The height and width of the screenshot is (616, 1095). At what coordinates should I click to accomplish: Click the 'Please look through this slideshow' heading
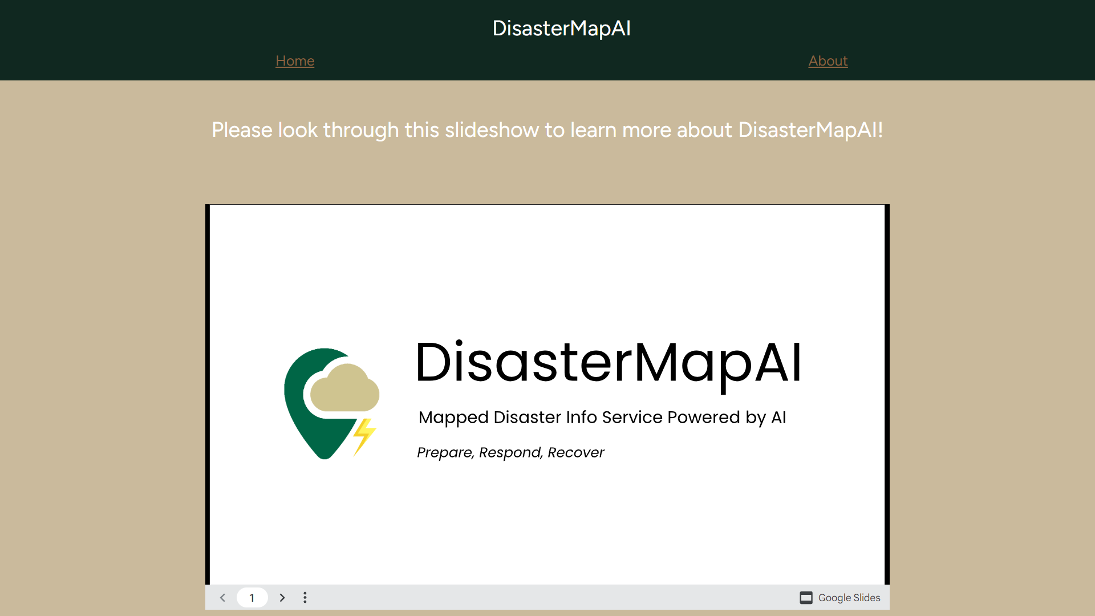547,130
